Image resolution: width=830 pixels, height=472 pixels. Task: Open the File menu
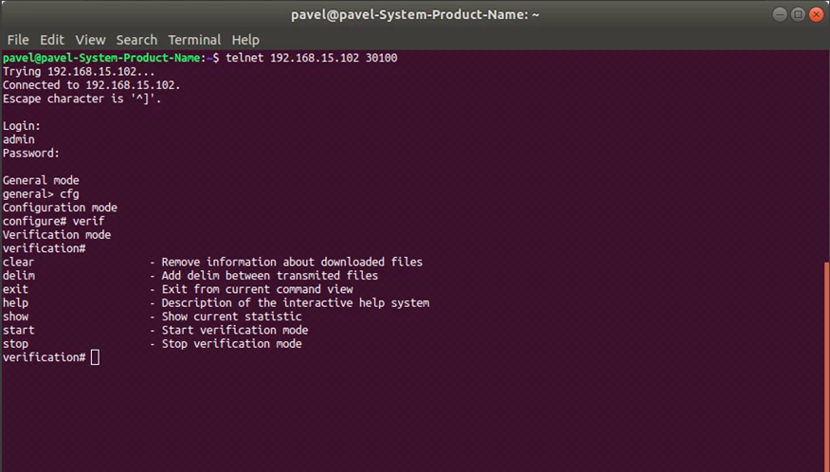point(18,40)
